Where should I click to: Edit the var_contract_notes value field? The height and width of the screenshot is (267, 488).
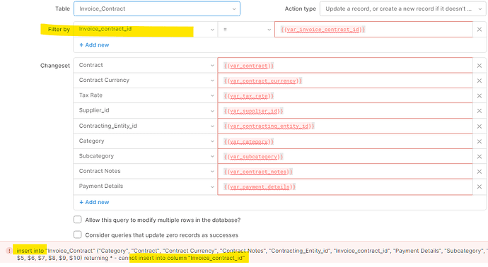tap(345, 172)
